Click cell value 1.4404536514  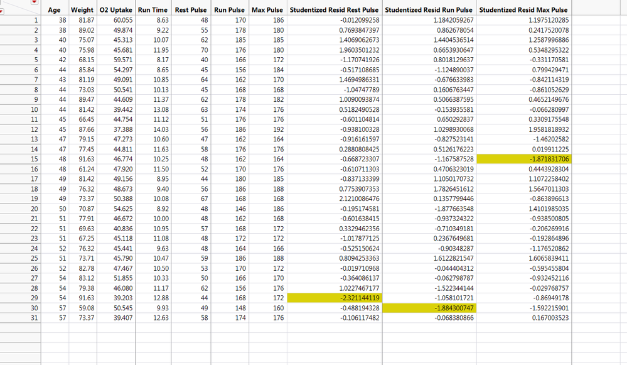[x=453, y=40]
